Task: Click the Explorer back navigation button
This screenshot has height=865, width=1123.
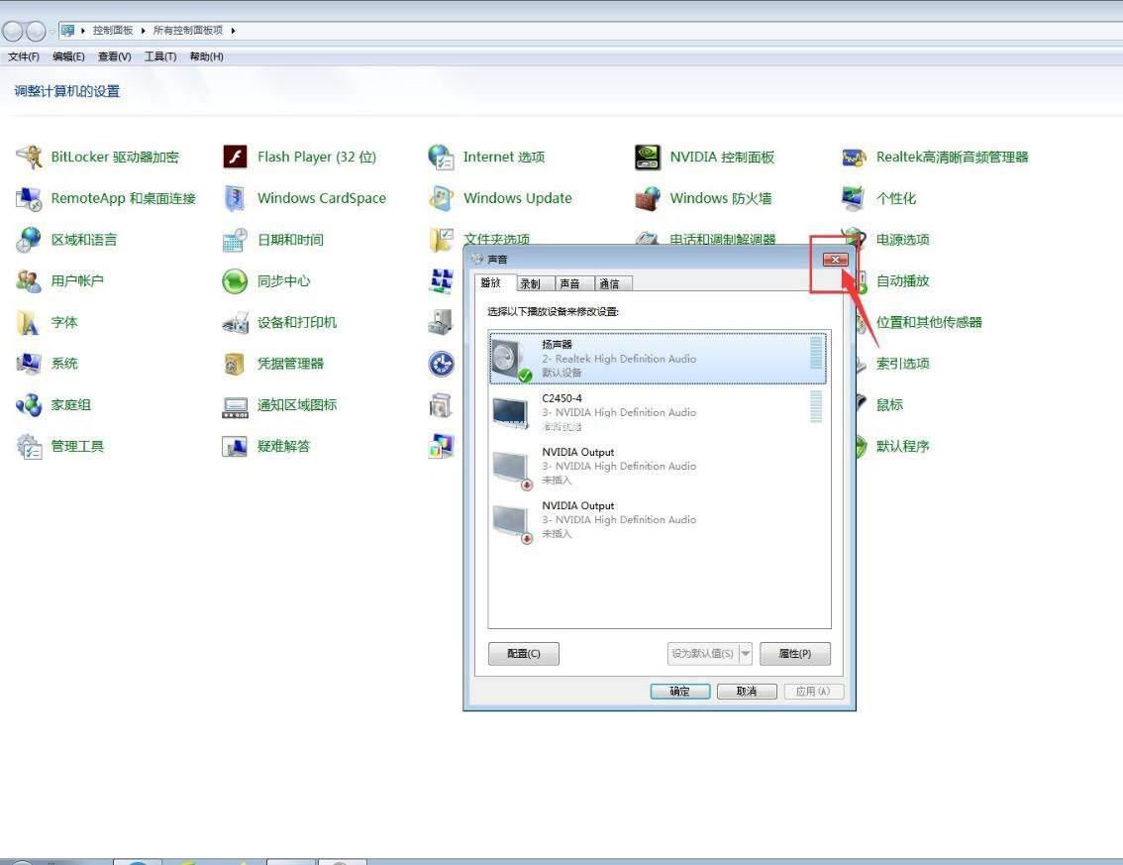Action: point(12,31)
